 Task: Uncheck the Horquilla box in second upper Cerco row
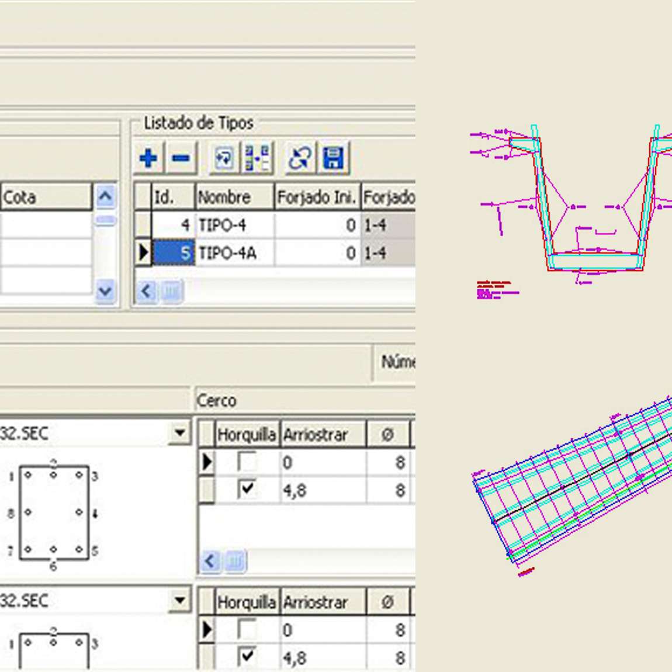pyautogui.click(x=247, y=489)
